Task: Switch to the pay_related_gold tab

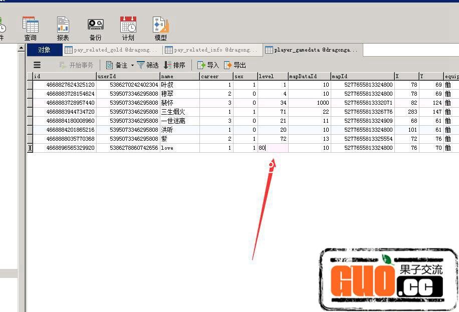Action: point(111,50)
